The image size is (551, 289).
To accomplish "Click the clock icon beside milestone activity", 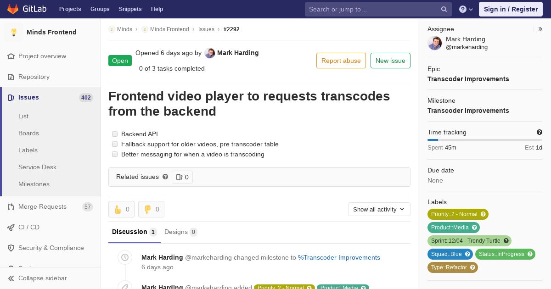I will coord(125,257).
